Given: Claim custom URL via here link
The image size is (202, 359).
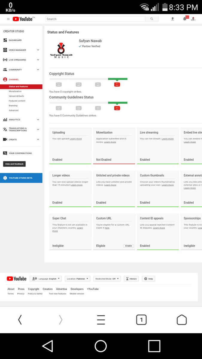Looking at the screenshot, I should (107, 228).
